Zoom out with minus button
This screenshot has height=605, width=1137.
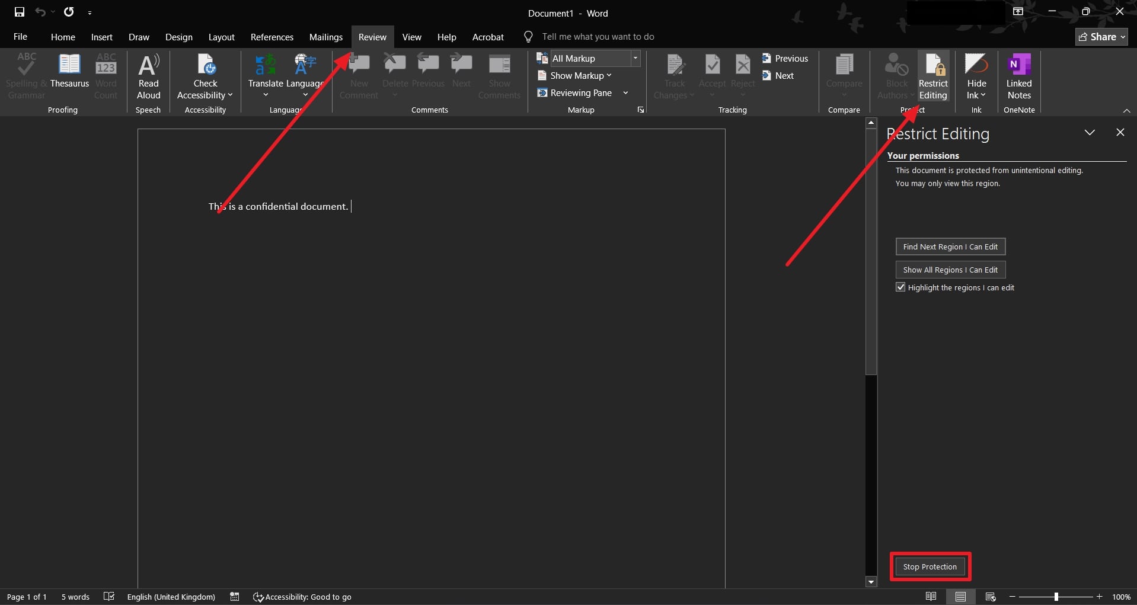(x=1013, y=597)
